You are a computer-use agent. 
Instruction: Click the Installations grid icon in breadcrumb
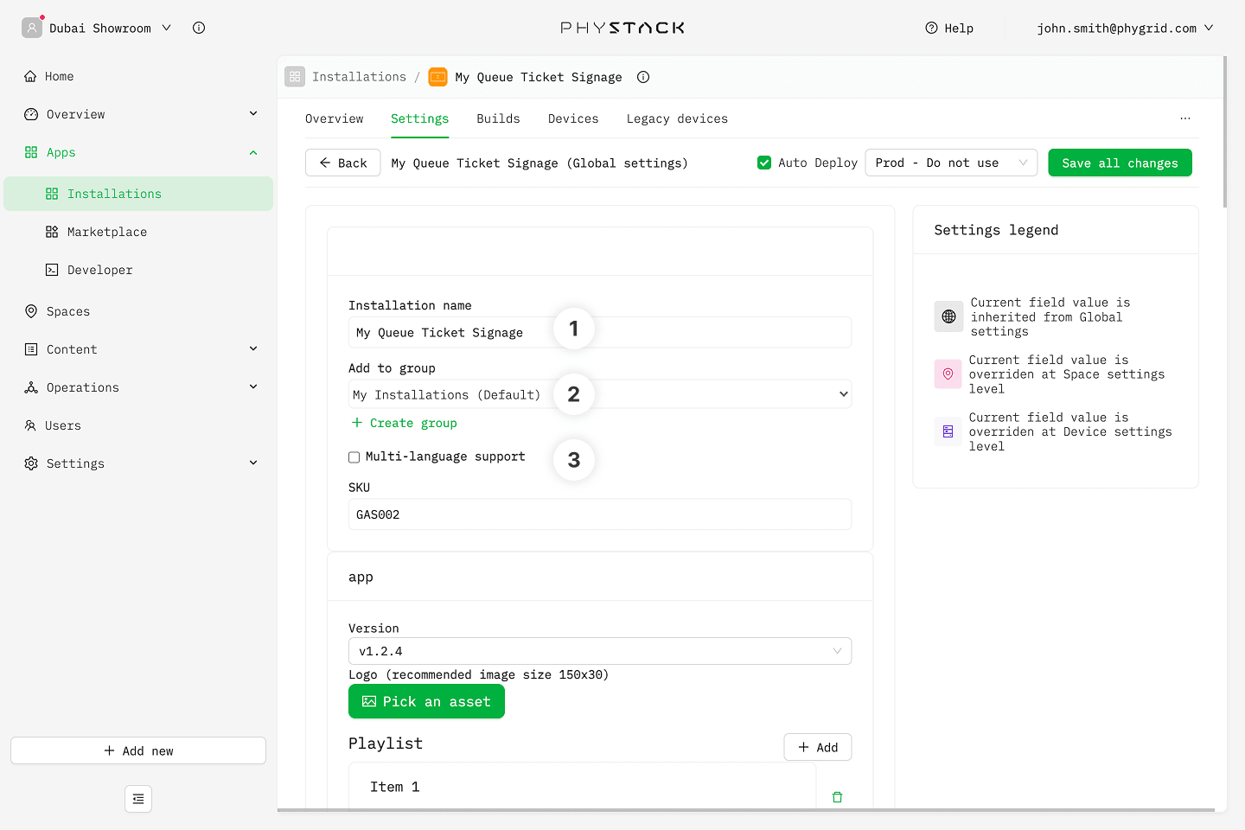[295, 77]
